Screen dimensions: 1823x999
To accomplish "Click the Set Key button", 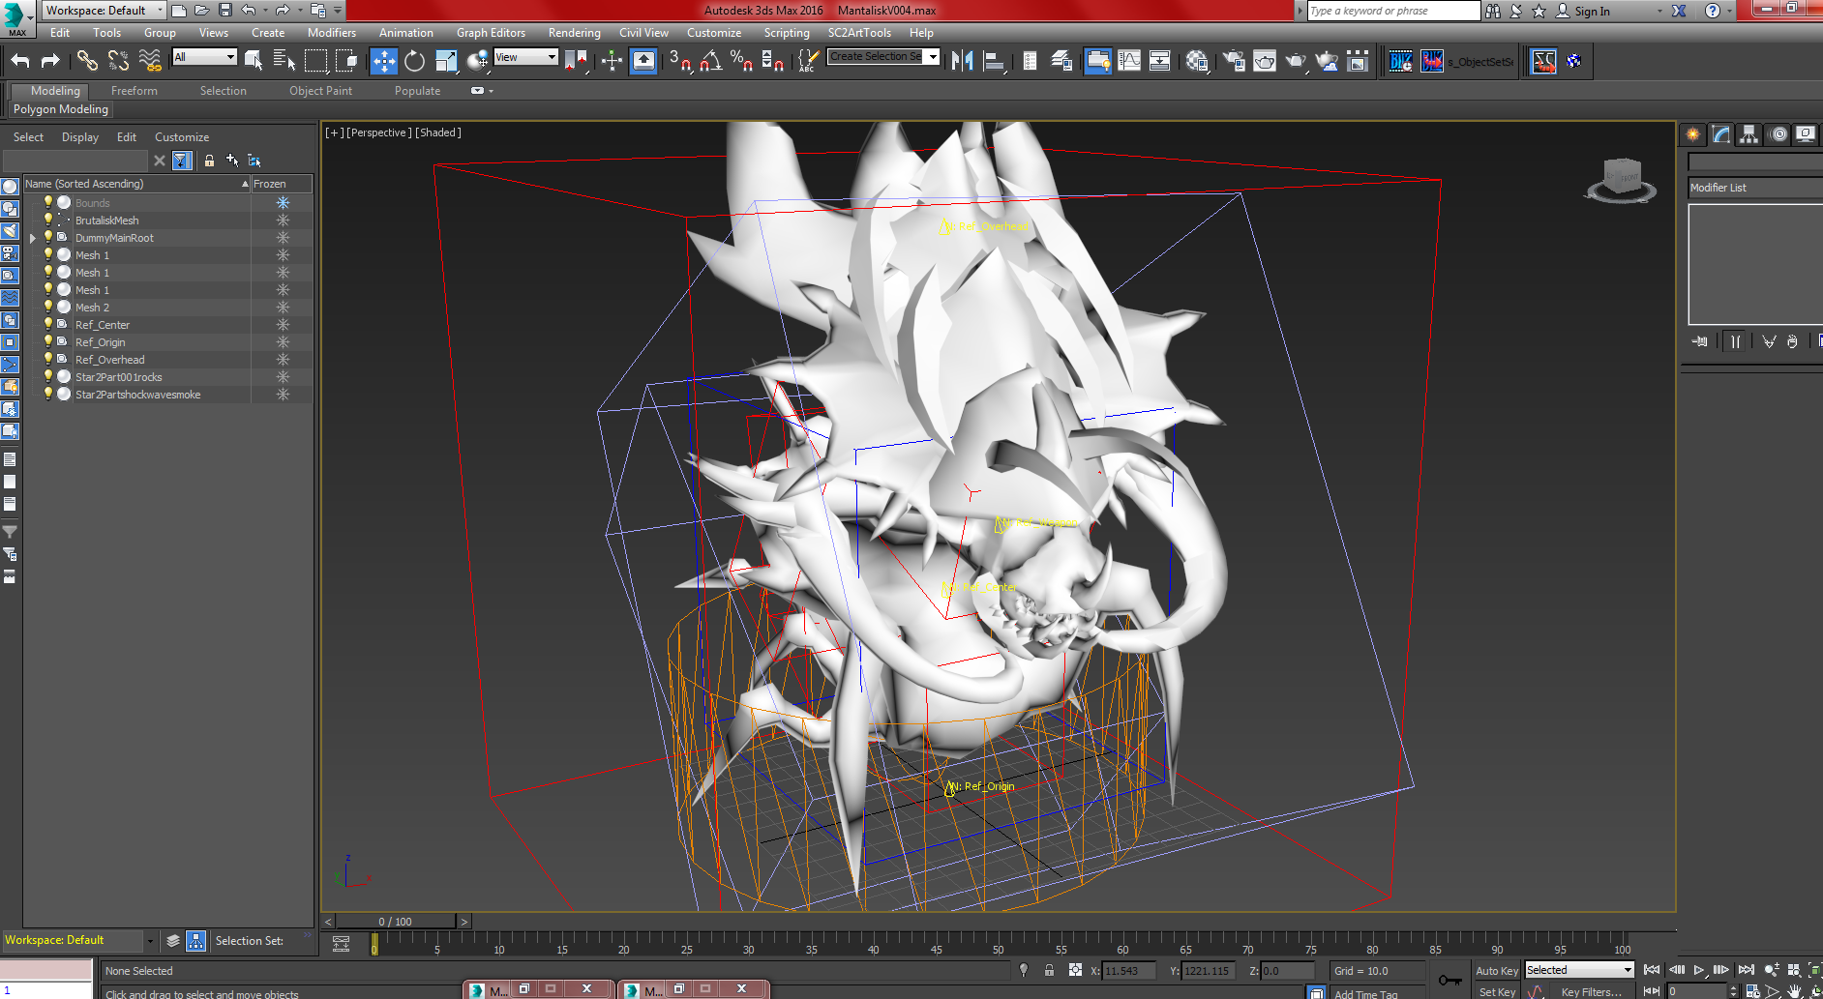I will 1496,991.
